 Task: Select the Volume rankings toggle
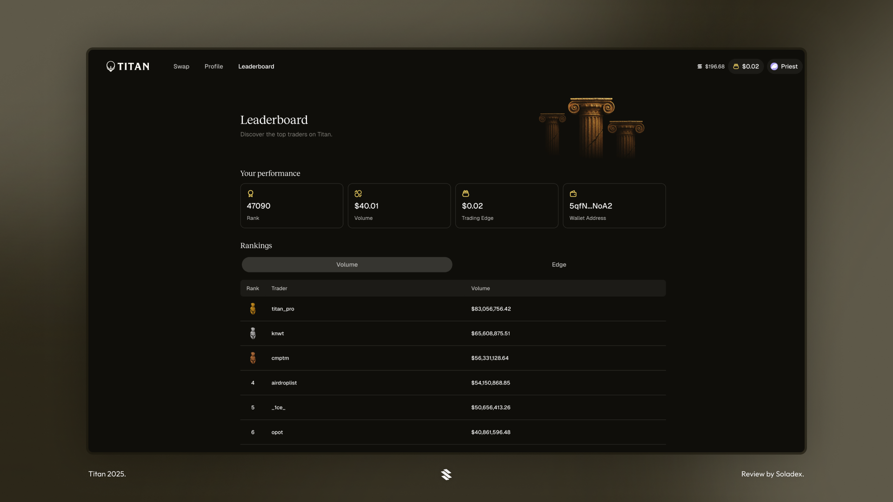tap(347, 264)
